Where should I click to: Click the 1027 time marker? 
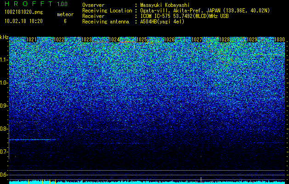click(x=197, y=40)
